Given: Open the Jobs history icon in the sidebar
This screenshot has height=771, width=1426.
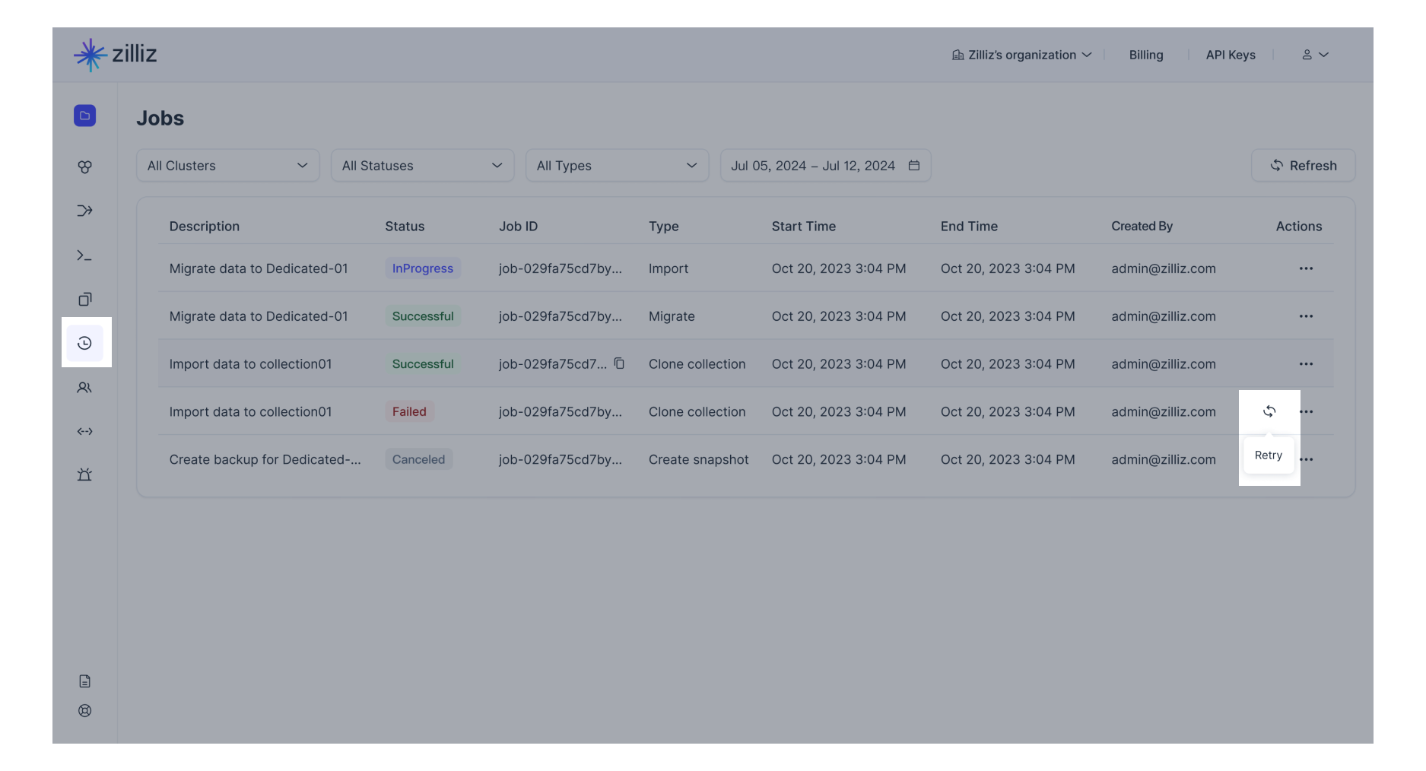Looking at the screenshot, I should [x=84, y=343].
